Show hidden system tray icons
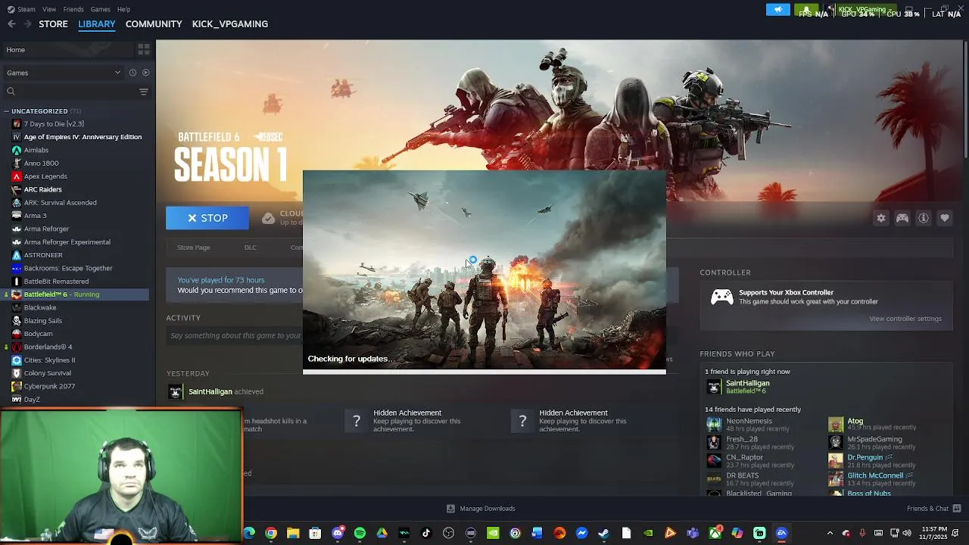The height and width of the screenshot is (545, 969). coord(830,534)
